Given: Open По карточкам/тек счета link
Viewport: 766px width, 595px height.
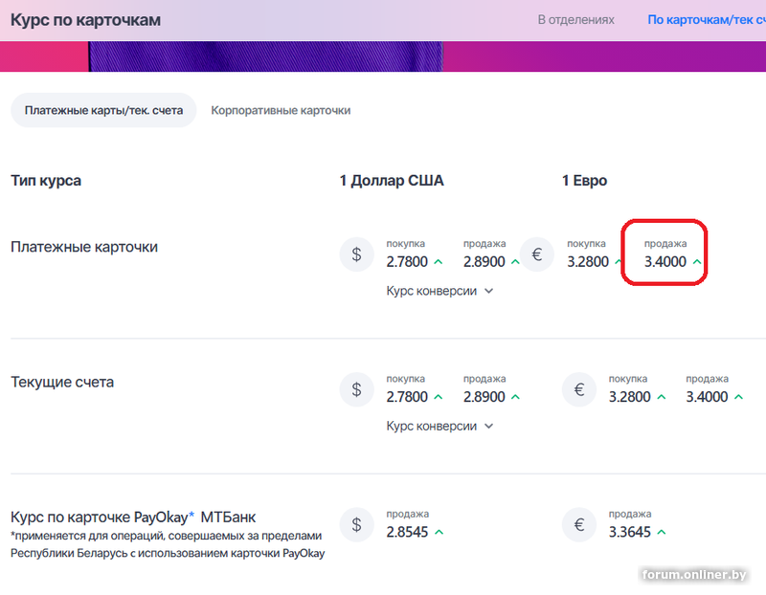Looking at the screenshot, I should (707, 20).
